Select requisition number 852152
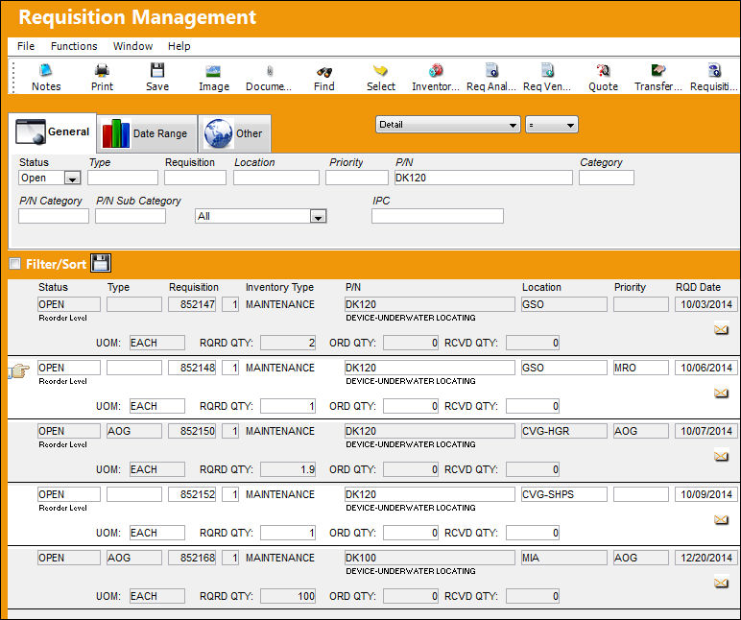This screenshot has width=741, height=620. coord(192,494)
